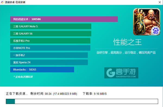Select the 三星 GALAXY Note 5 bar
Viewport: 163px width, 107px height.
[x=51, y=26]
